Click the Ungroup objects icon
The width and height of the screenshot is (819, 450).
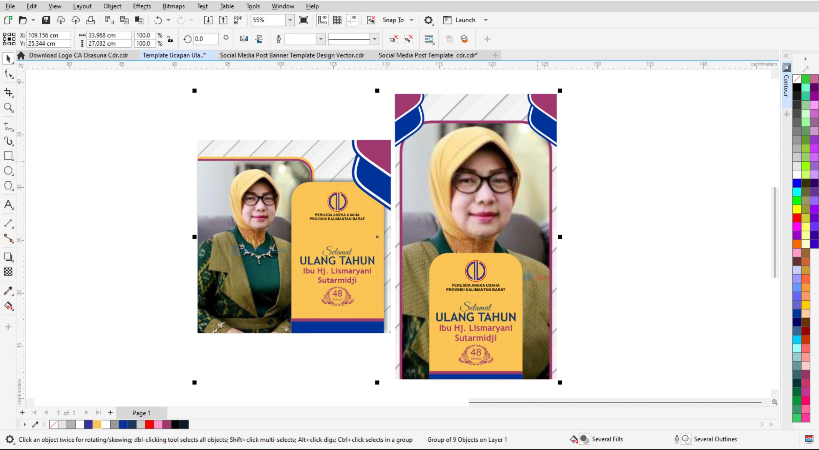point(394,39)
